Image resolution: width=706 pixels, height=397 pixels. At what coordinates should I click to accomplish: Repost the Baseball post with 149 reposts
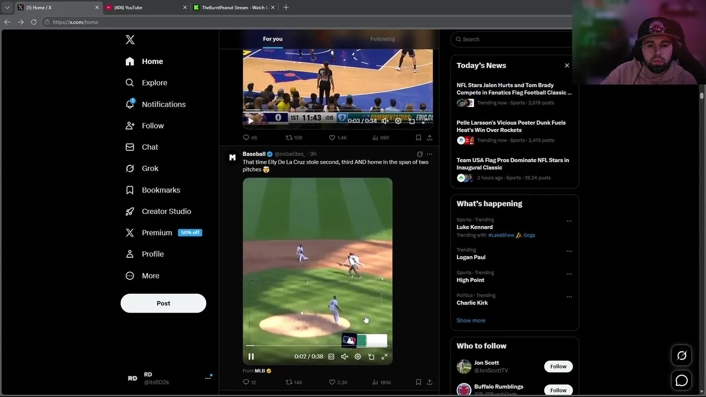293,382
